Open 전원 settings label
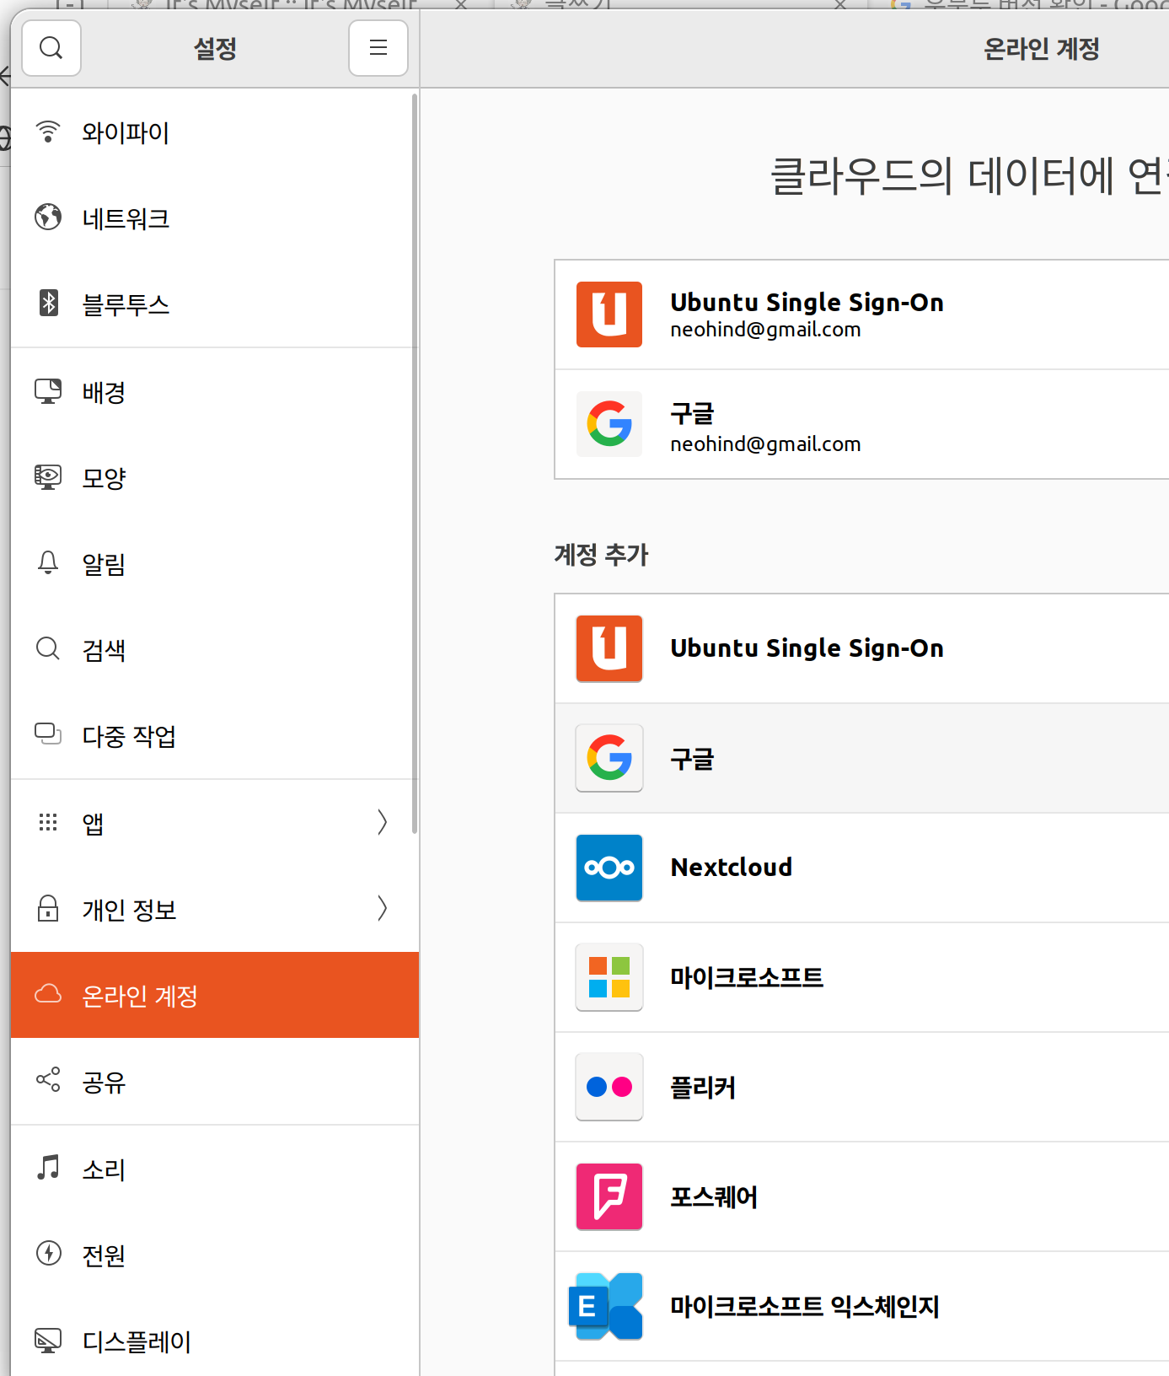Image resolution: width=1169 pixels, height=1376 pixels. (104, 1255)
